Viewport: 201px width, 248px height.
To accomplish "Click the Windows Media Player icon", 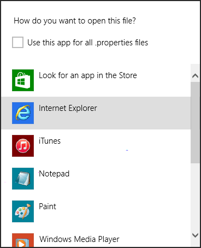I will 23,240.
